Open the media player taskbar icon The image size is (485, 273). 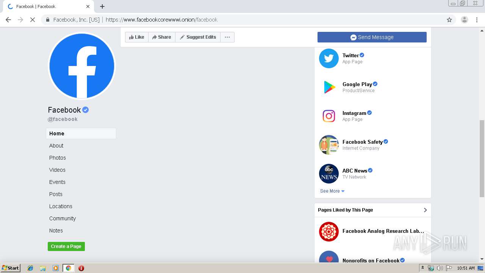point(56,268)
